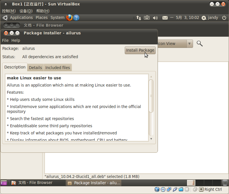Open VirtualBox 帮助(H) menu

[x=43, y=11]
